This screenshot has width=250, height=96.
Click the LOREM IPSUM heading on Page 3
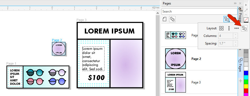pos(110,31)
